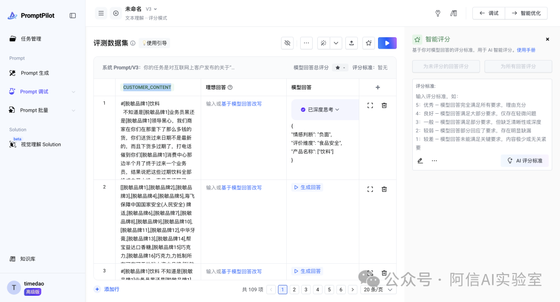This screenshot has width=560, height=302.
Task: Open Prompt 生成 in the sidebar
Action: pyautogui.click(x=35, y=73)
